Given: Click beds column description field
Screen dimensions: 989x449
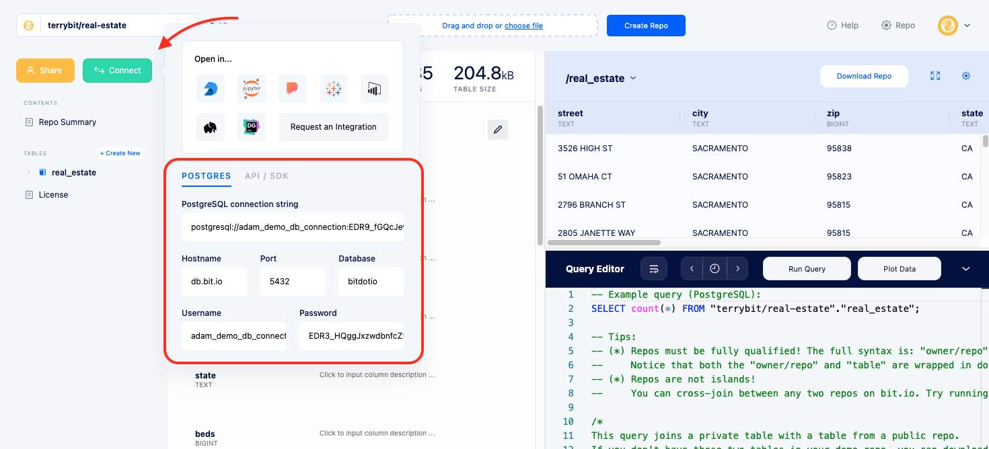Looking at the screenshot, I should (377, 434).
